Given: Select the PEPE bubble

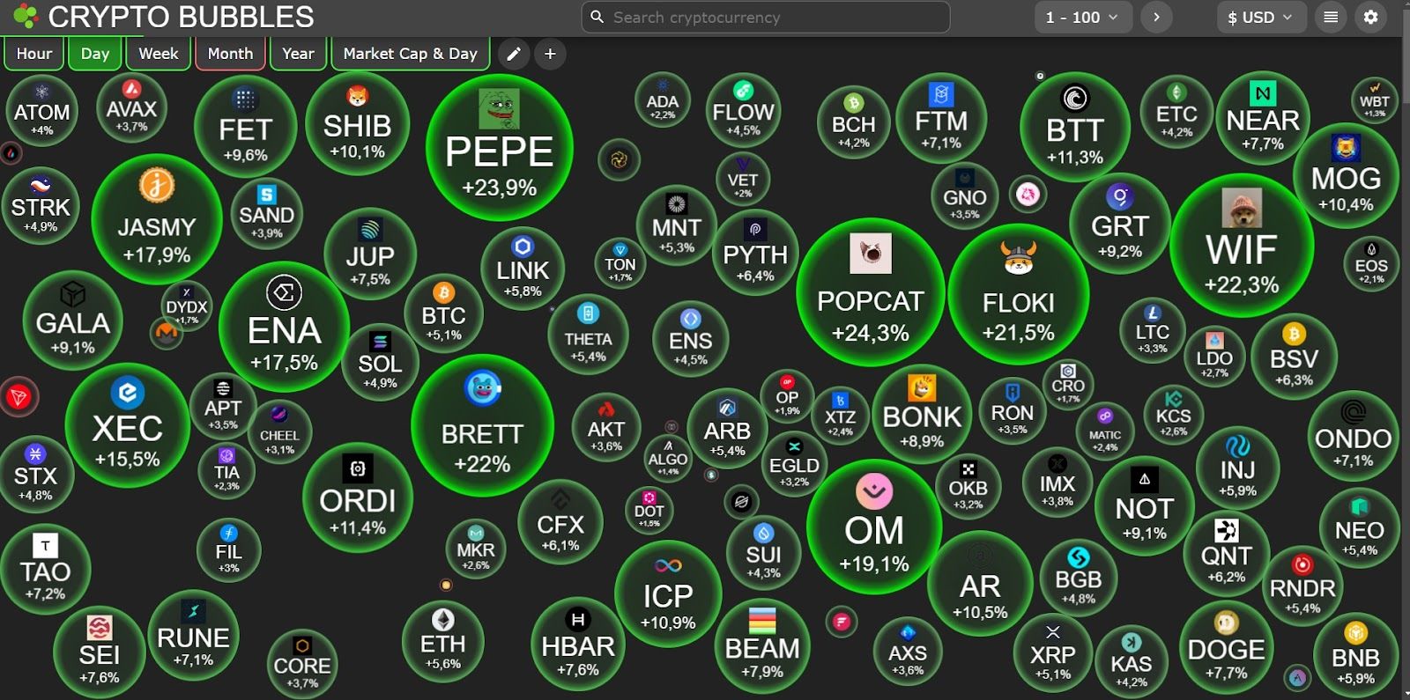Looking at the screenshot, I should [x=500, y=147].
